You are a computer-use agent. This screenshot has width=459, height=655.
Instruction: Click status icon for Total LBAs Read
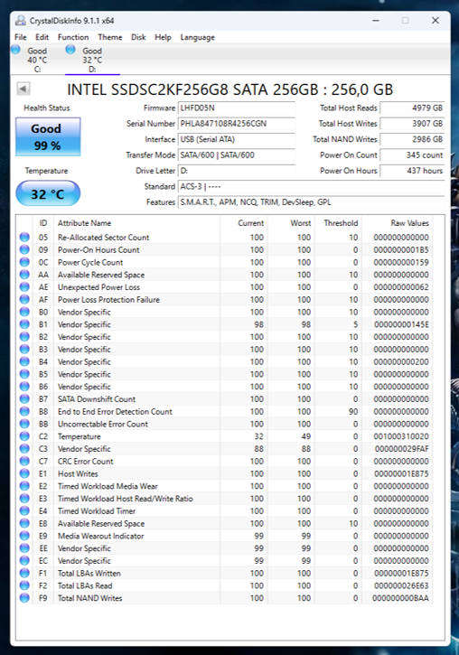point(24,585)
